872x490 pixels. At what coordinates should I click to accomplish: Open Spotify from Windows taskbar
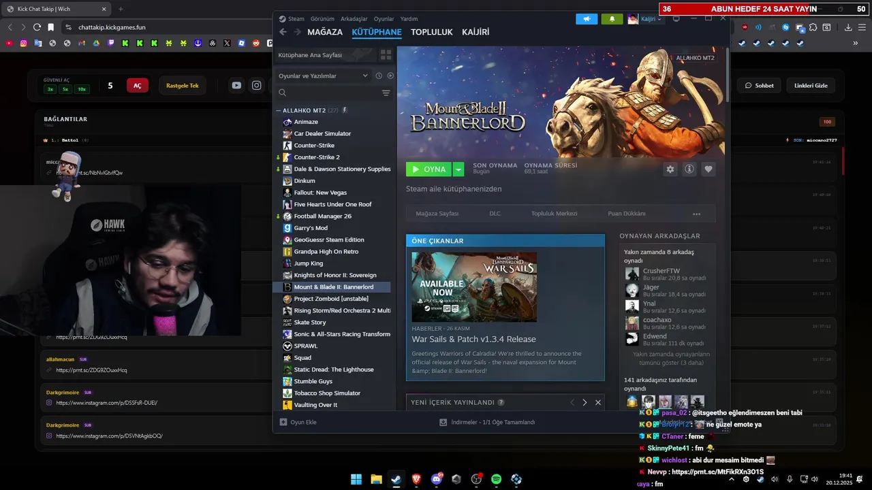click(x=497, y=479)
